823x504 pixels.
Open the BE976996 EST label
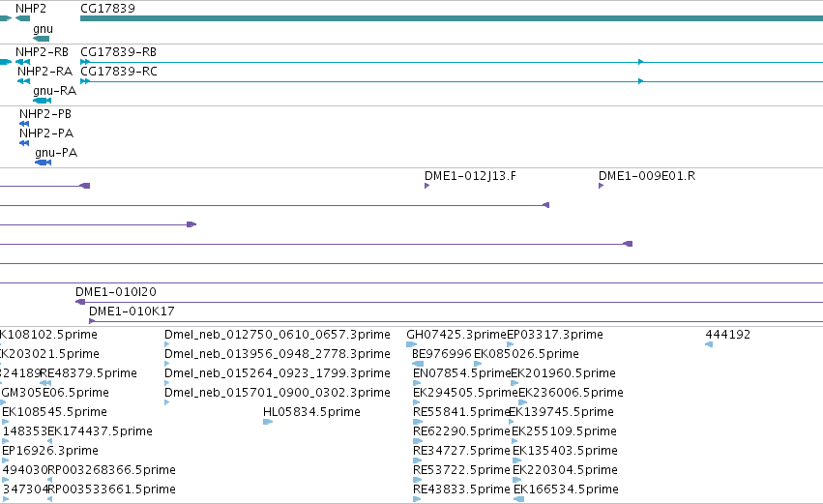tap(443, 354)
